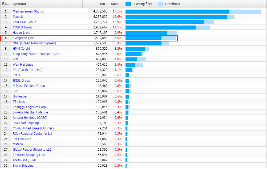Open the Sinokor Merchant Marine link
Image resolution: width=267 pixels, height=169 pixels.
(x=30, y=112)
